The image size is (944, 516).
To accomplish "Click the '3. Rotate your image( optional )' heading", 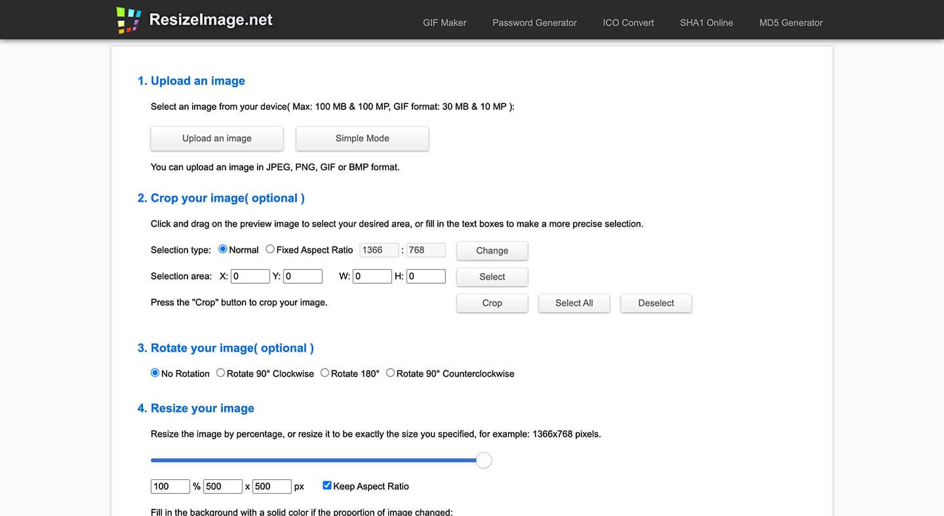I will 226,348.
